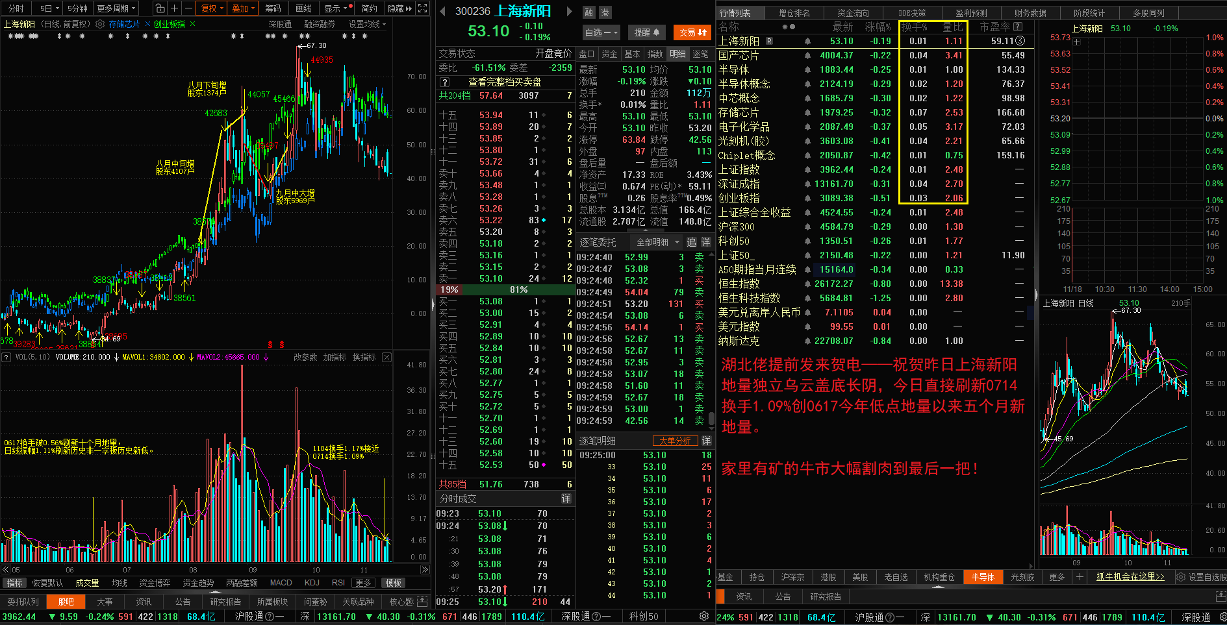Select the 5分钟 timeframe
Image resolution: width=1227 pixels, height=625 pixels.
click(x=77, y=8)
